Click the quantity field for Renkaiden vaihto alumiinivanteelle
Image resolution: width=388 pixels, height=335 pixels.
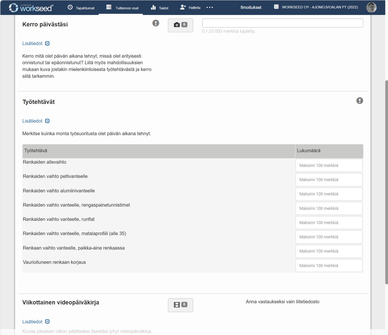(x=329, y=194)
